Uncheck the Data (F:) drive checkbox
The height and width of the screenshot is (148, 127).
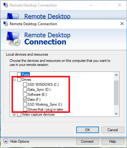[x=25, y=99]
